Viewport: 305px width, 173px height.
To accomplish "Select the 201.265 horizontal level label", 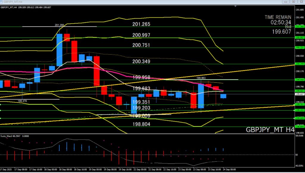I will click(x=141, y=24).
